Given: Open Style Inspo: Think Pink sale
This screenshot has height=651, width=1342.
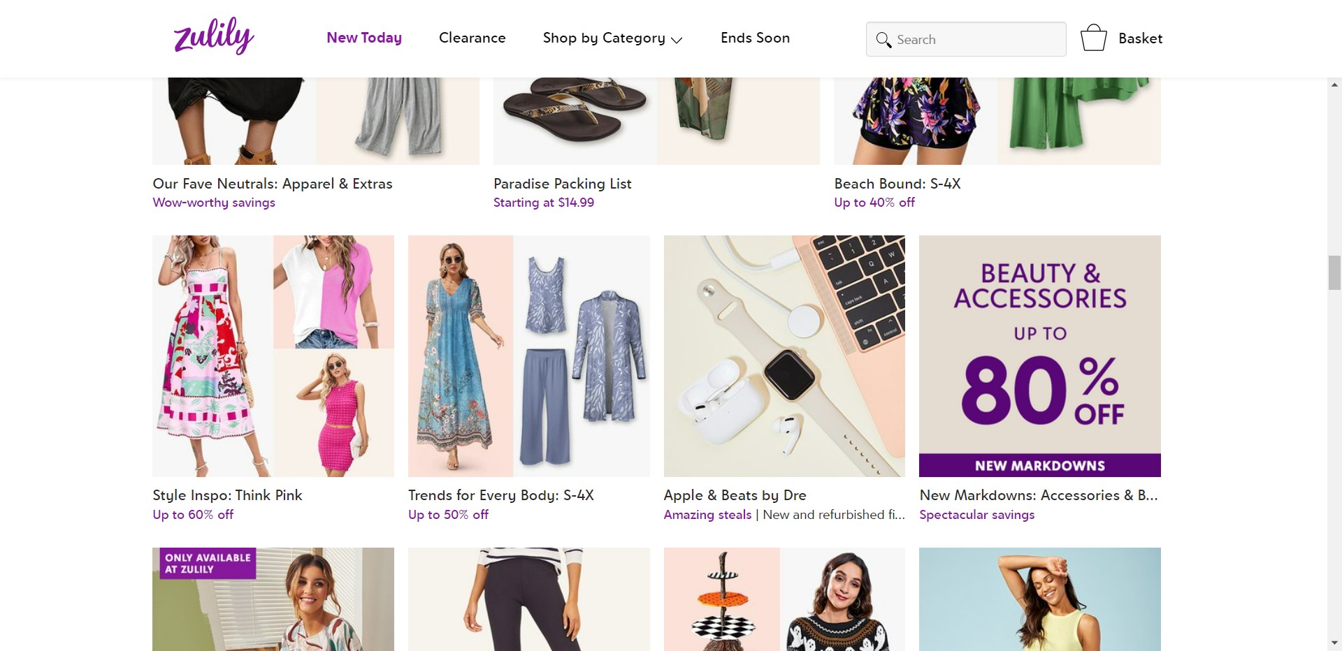Looking at the screenshot, I should (227, 495).
